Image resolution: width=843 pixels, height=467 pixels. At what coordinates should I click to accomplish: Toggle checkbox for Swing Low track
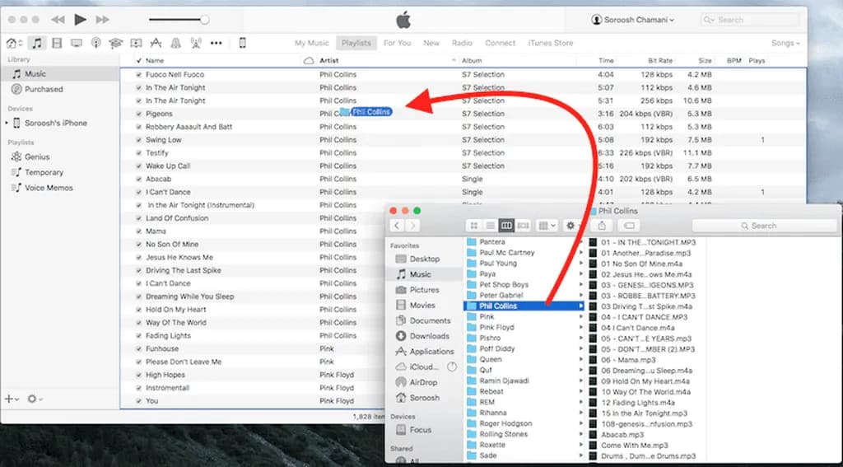tap(138, 140)
